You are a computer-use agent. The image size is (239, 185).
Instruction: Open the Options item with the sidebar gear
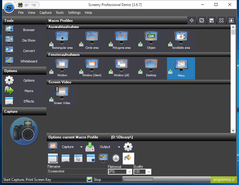[24, 80]
